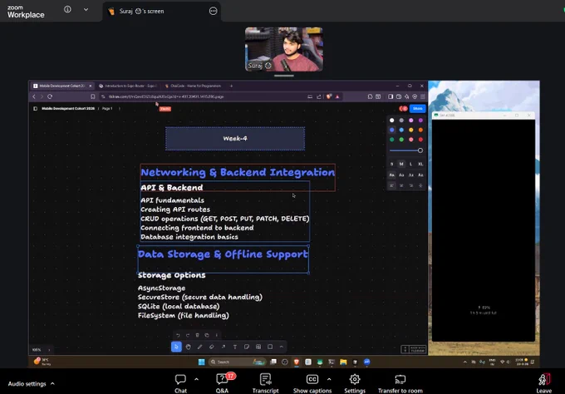Select the Arrow tool in tldraw toolbar
Screen dimensions: 565x394
(x=224, y=347)
